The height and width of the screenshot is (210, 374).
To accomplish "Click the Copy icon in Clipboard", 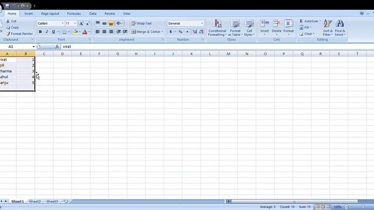I will click(8, 27).
